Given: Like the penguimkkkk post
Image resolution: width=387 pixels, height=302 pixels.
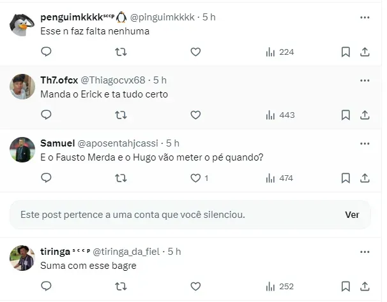Looking at the screenshot, I should coord(195,52).
